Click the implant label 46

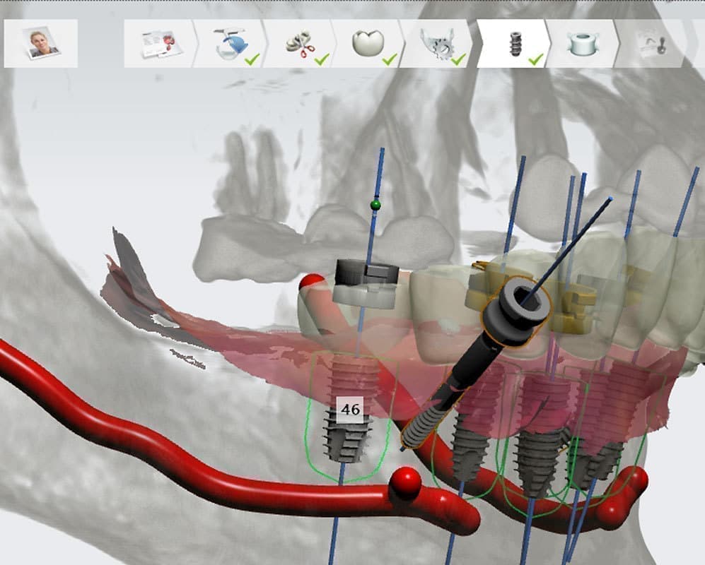[350, 409]
